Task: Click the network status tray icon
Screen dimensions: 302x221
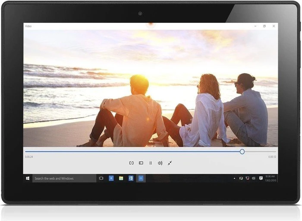Action: (248, 178)
